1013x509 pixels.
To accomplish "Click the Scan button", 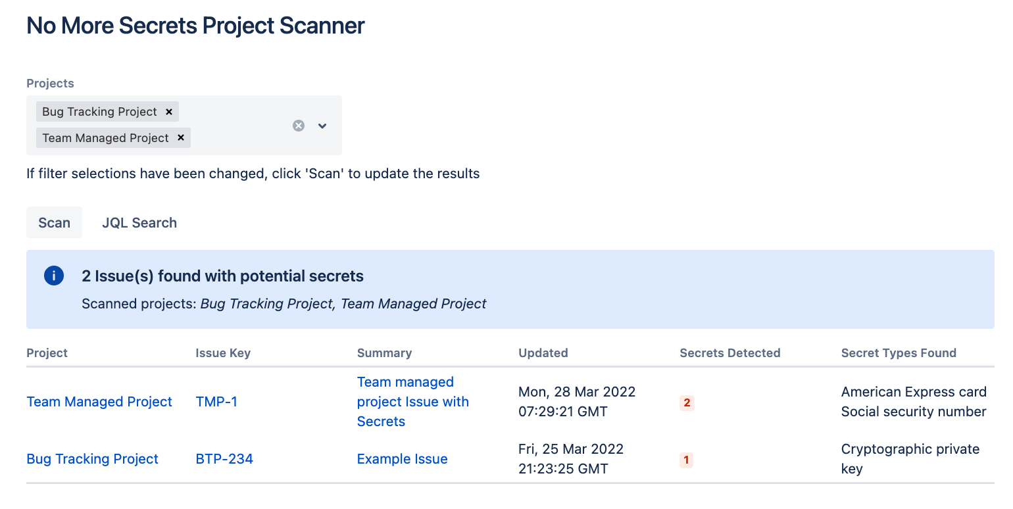I will 54,222.
